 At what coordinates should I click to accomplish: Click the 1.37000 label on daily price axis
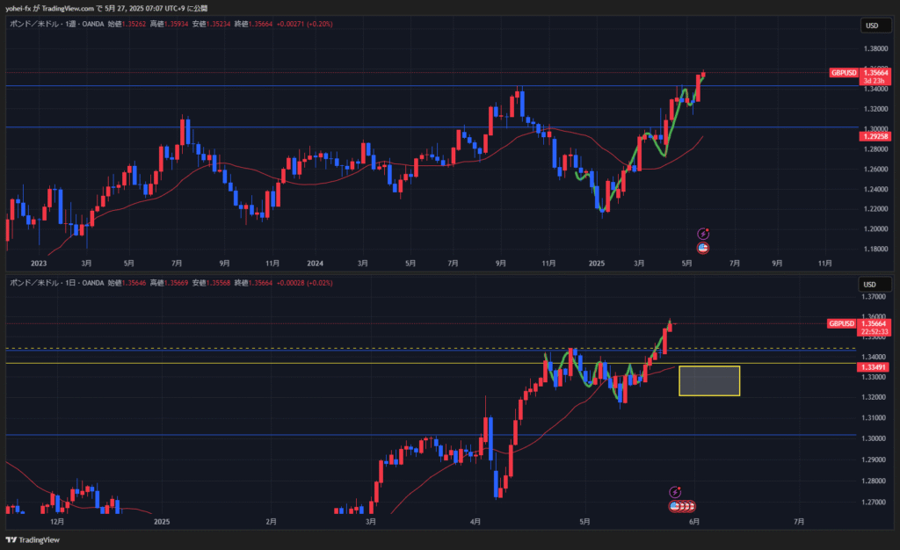873,296
